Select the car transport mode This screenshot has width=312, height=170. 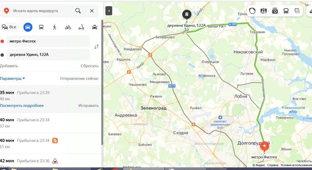coord(28,27)
